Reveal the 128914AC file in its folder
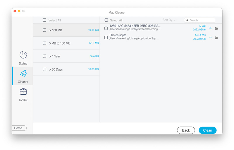 point(216,28)
